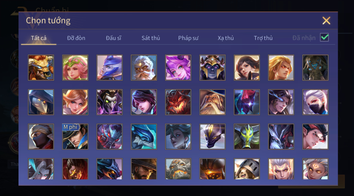
Task: Choose the pink-haired hero with green crown
Action: click(x=75, y=68)
